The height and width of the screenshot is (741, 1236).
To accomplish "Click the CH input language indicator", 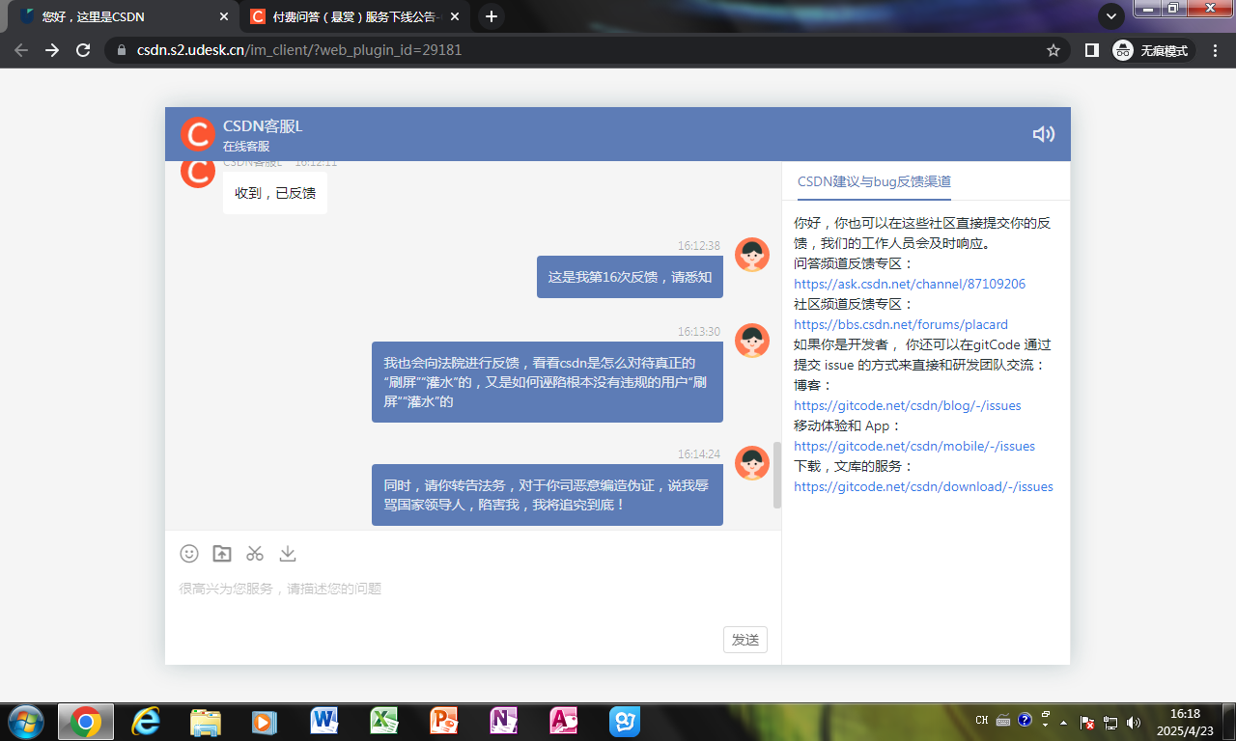I will tap(981, 721).
